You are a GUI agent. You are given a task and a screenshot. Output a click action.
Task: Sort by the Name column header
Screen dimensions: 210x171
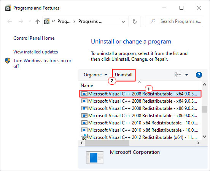pos(87,85)
